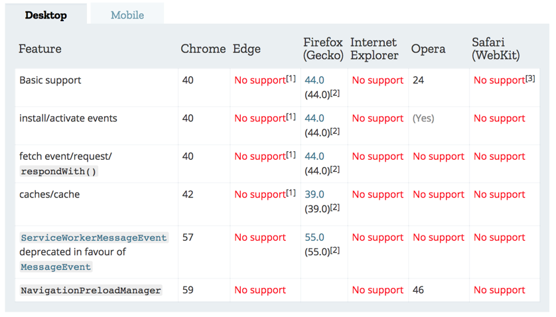Click Firefox 44.0 in Basic support row
Viewport: 556px width, 317px height.
[x=314, y=80]
